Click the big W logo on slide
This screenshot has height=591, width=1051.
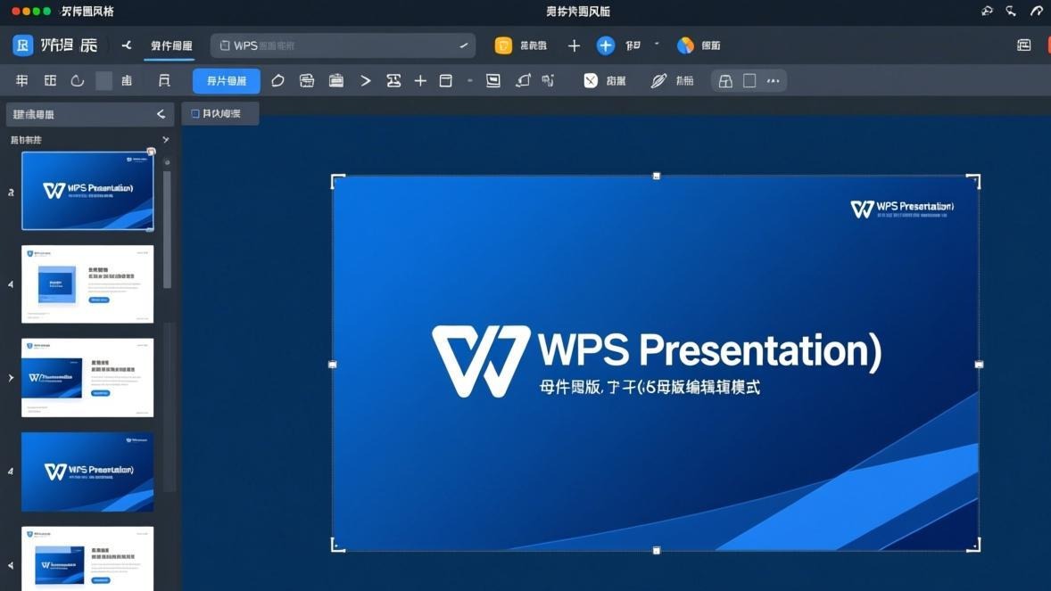coord(481,360)
